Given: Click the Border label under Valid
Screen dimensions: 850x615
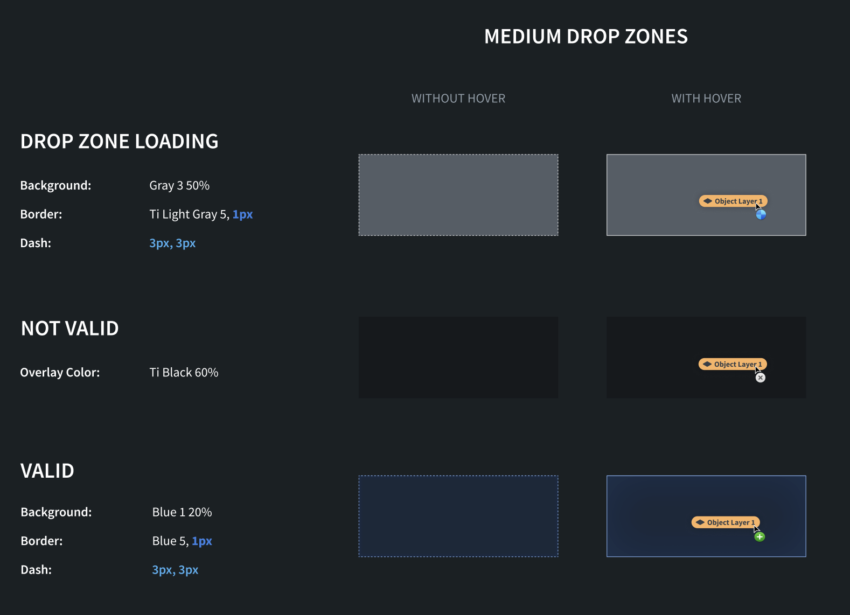Looking at the screenshot, I should click(41, 541).
